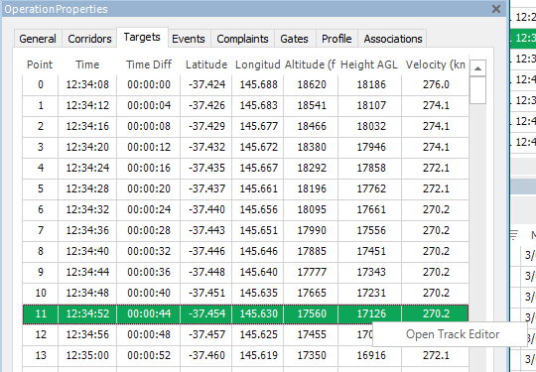Open the Corridors tab
Image resolution: width=536 pixels, height=372 pixels.
point(89,39)
